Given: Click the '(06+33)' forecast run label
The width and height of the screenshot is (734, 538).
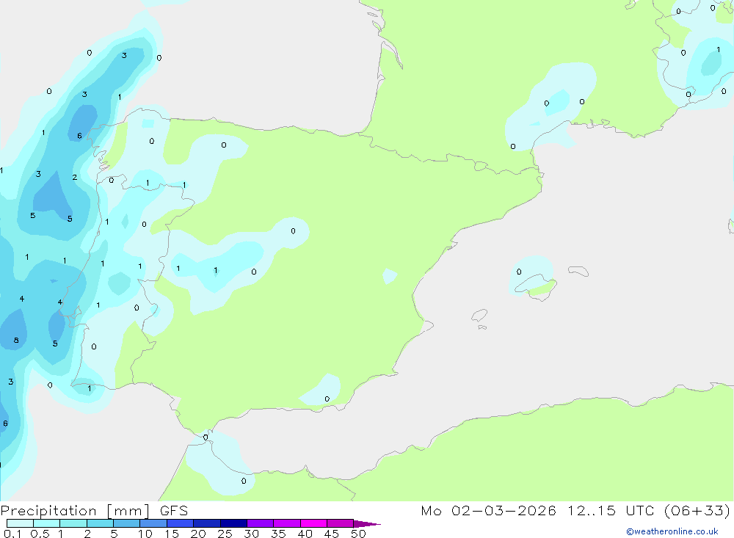Looking at the screenshot, I should [x=697, y=511].
